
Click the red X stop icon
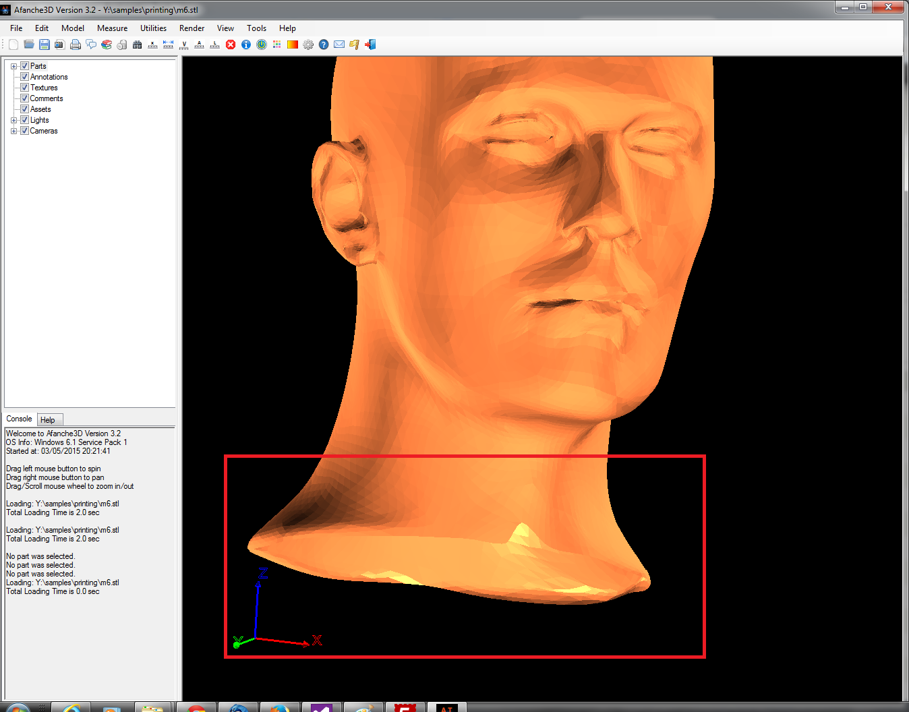[231, 44]
